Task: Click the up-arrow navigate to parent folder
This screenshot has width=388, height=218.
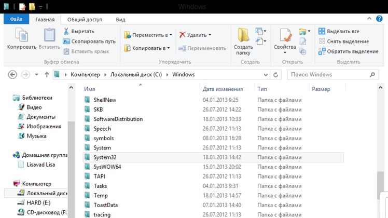Action: 47,75
